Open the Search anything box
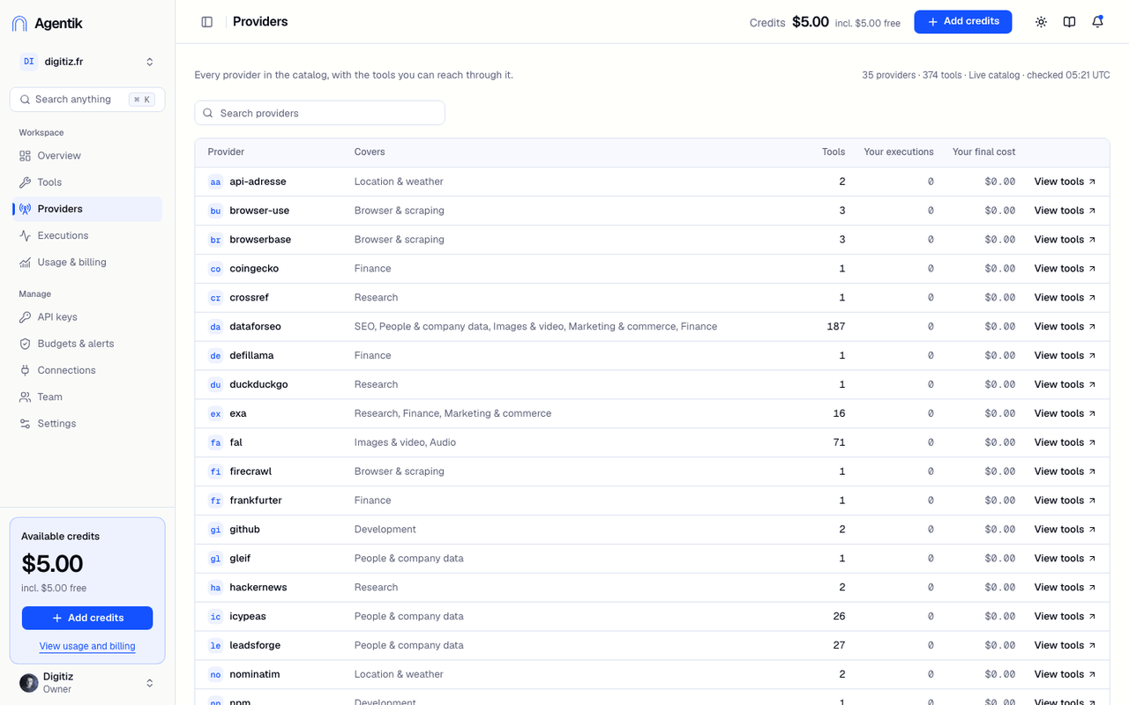 (87, 100)
